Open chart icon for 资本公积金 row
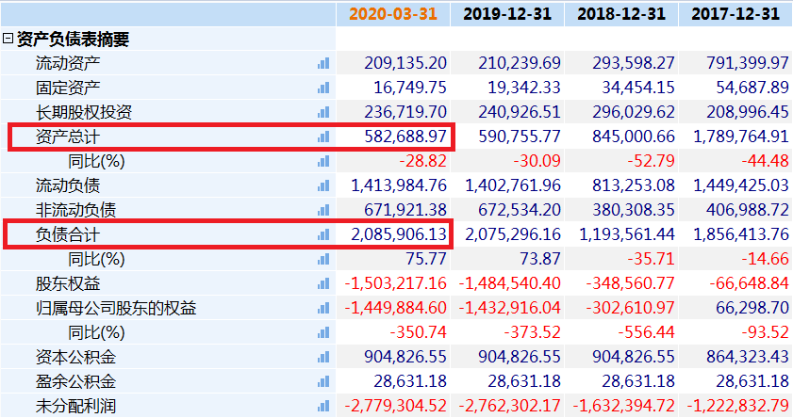 click(x=323, y=358)
